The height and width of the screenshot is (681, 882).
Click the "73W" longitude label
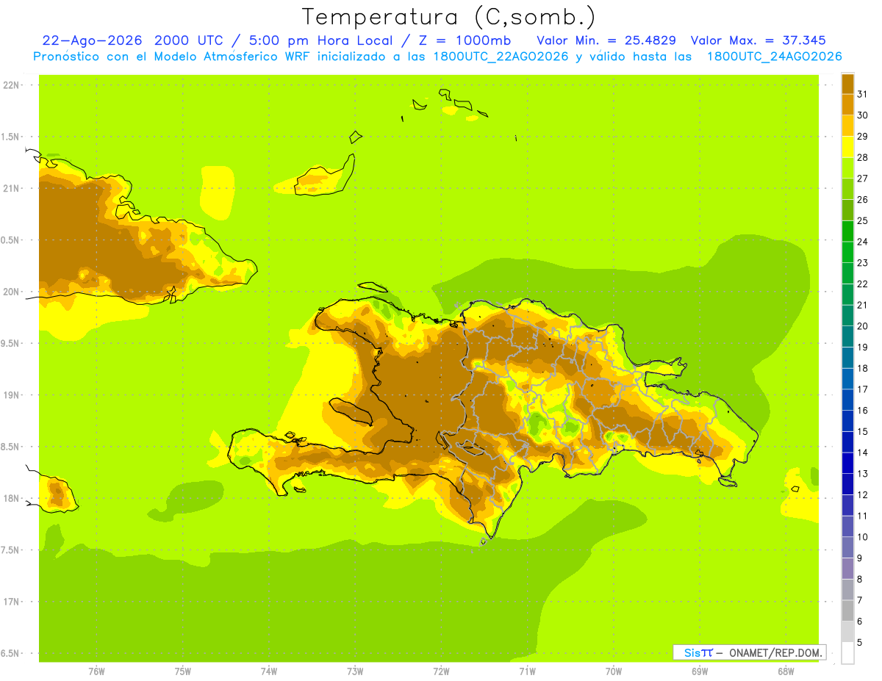pyautogui.click(x=355, y=671)
